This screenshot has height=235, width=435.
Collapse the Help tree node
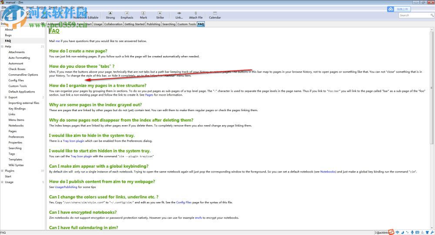pyautogui.click(x=2, y=46)
